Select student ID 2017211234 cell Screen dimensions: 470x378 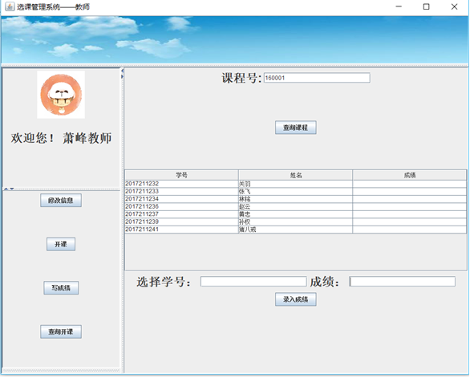[x=181, y=199]
